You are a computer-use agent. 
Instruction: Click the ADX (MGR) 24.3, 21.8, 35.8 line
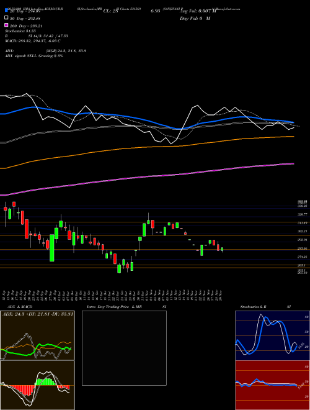coord(45,51)
